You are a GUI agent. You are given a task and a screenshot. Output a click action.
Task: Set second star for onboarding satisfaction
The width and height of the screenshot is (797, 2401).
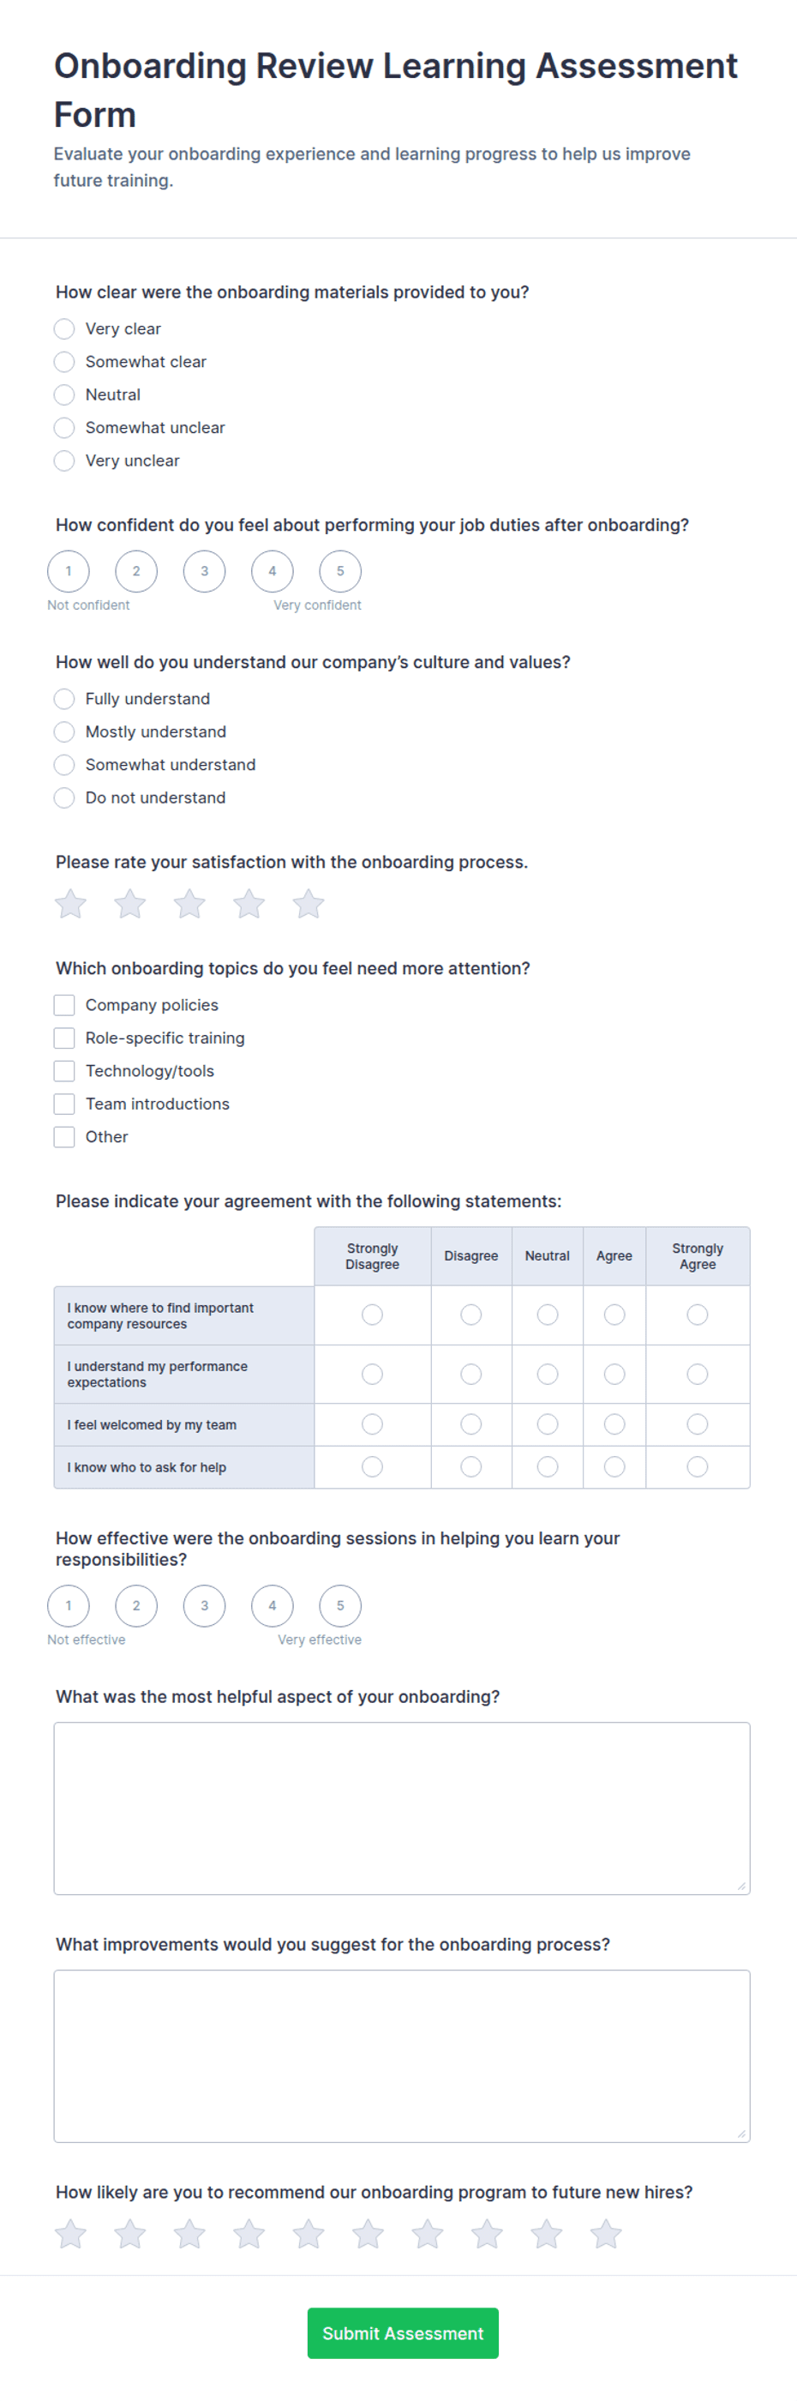(129, 903)
